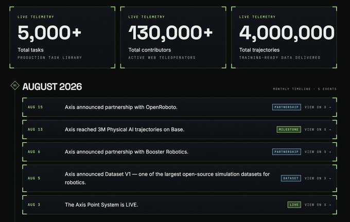350x222 pixels.
Task: Click 'Axis reached 3M Physical AI trajectories' text
Action: (x=125, y=129)
